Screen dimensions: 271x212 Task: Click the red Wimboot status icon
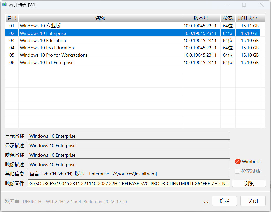[x=238, y=161]
